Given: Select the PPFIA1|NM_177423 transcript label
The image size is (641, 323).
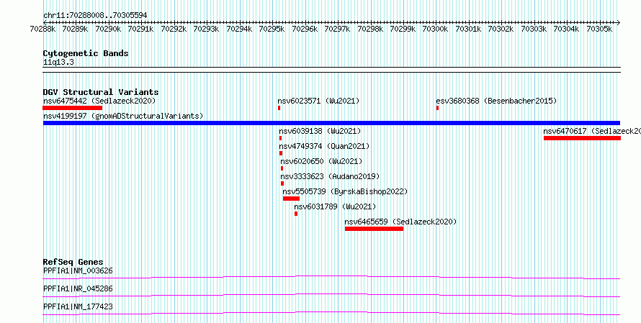Looking at the screenshot, I should (x=78, y=306).
